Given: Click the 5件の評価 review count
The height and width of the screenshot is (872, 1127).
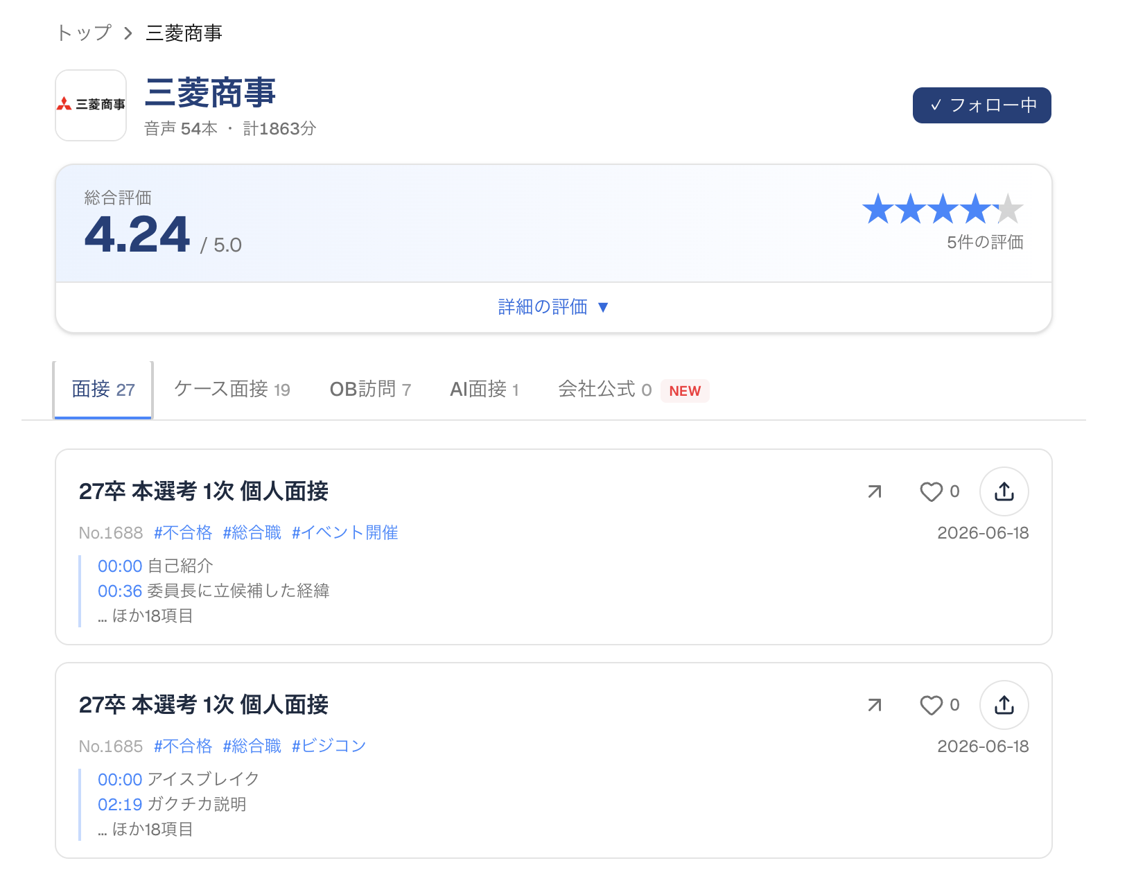Looking at the screenshot, I should pos(985,242).
